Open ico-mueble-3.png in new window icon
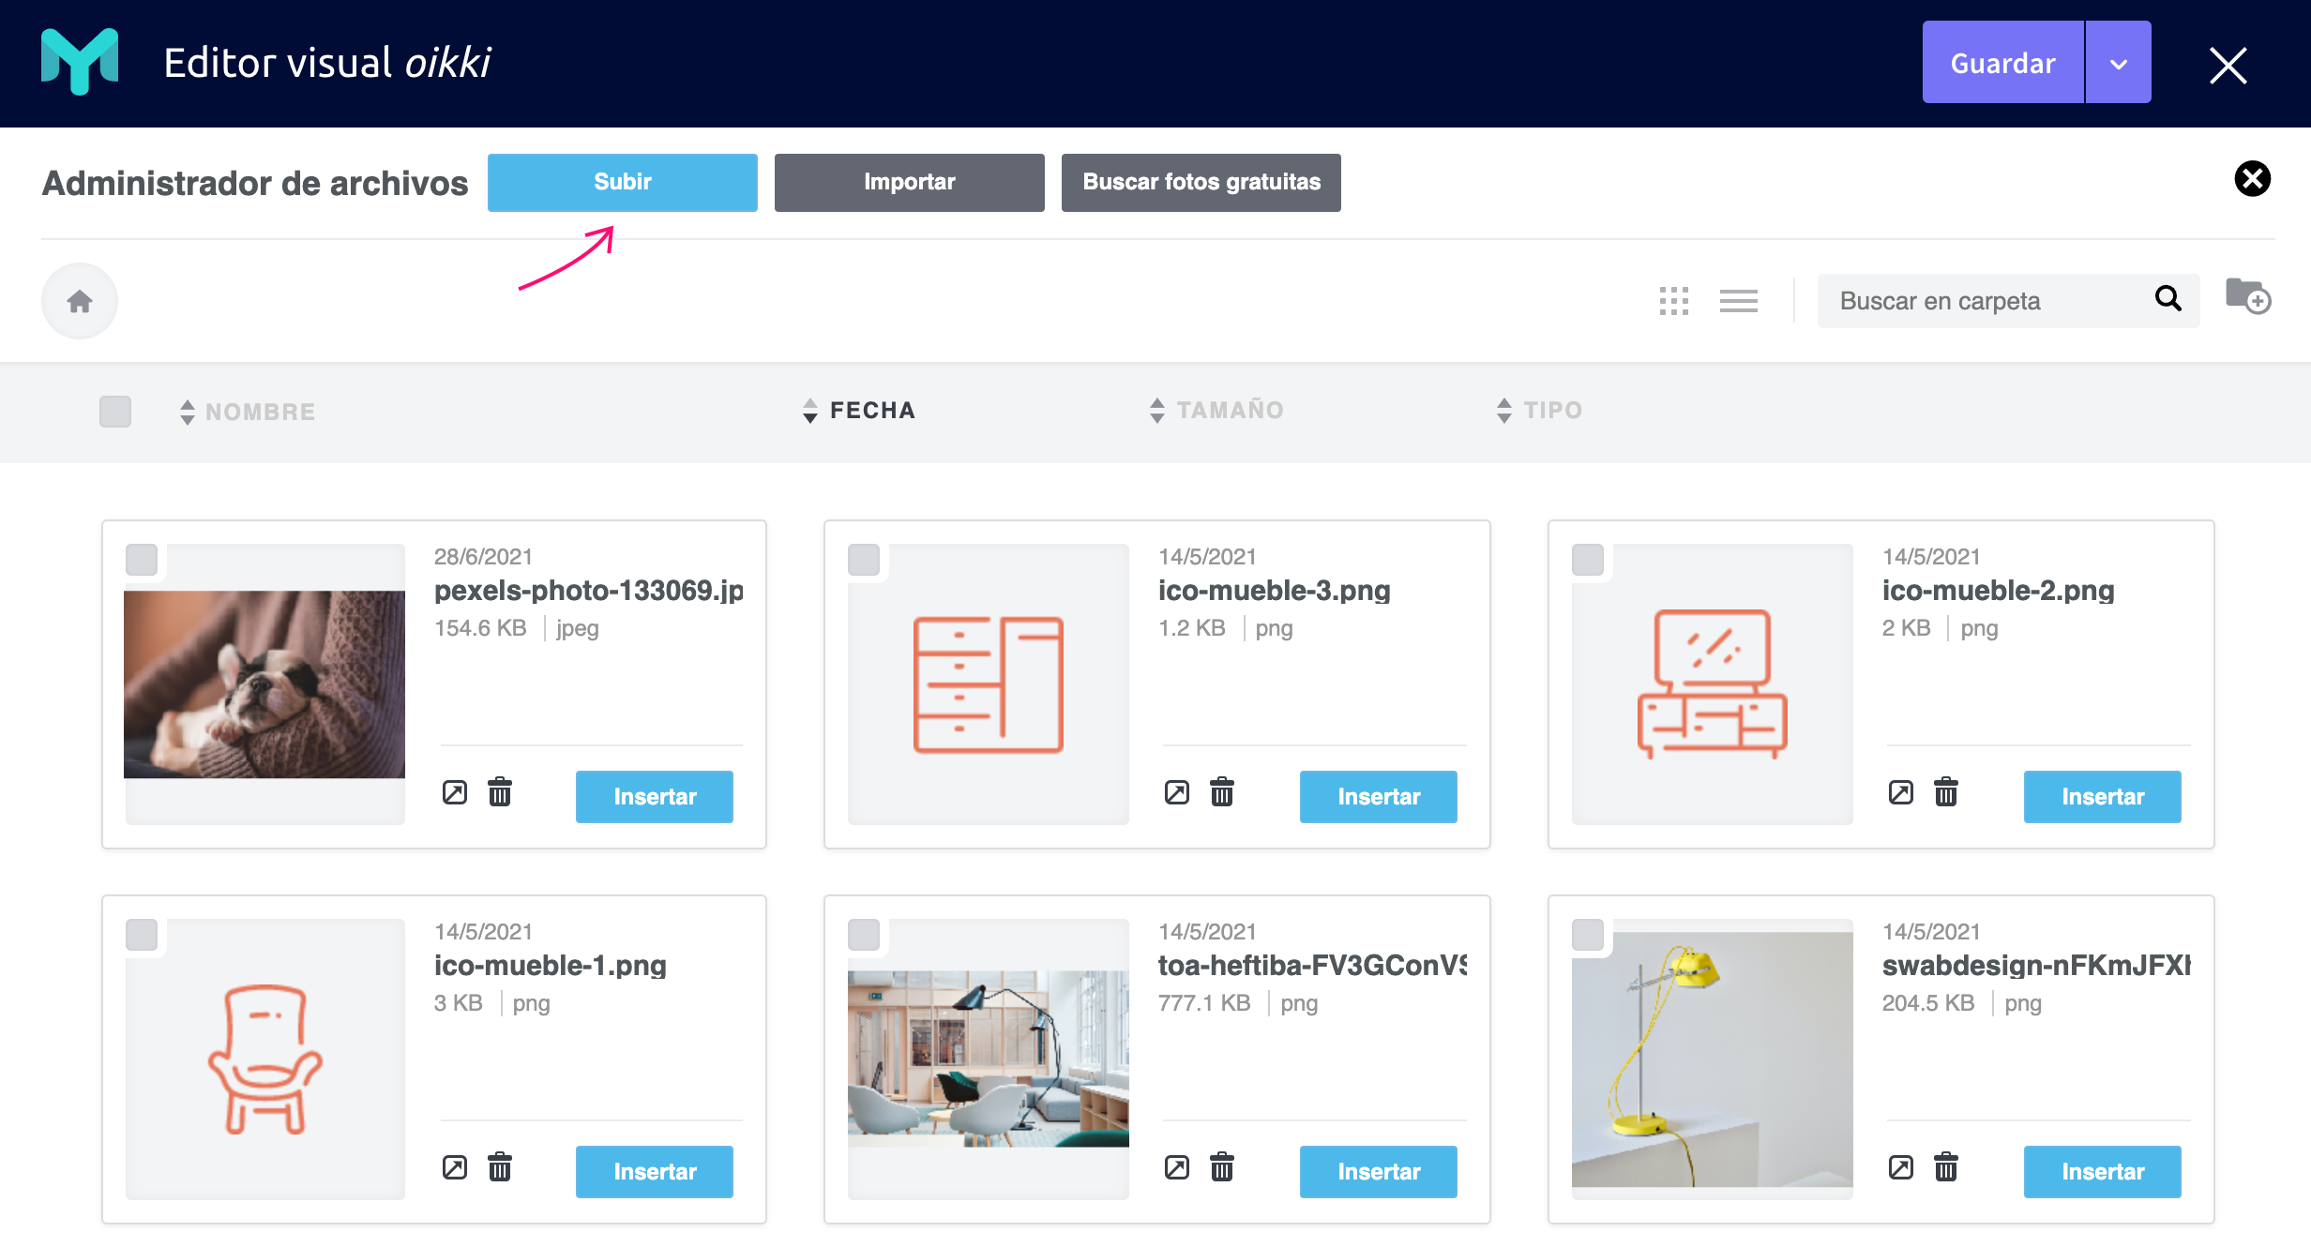Viewport: 2311px width, 1247px height. coord(1176,792)
